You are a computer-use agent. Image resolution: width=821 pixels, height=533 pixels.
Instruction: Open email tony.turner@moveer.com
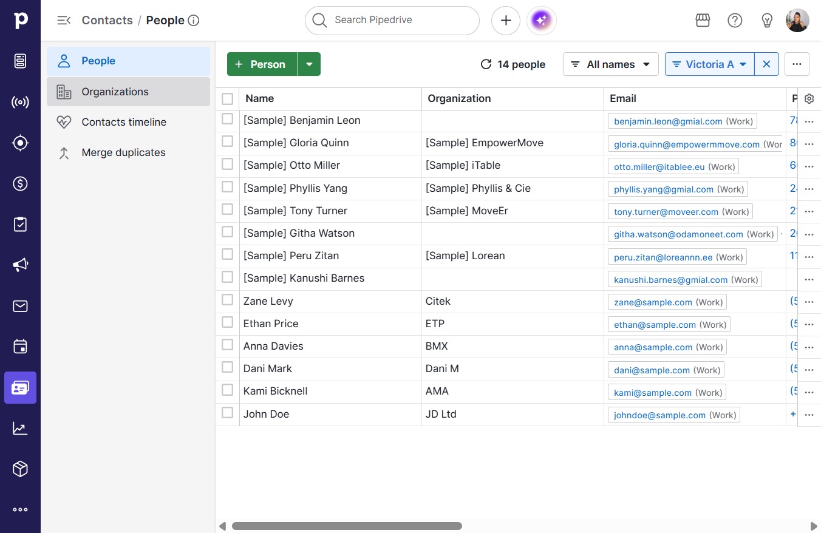click(x=666, y=212)
